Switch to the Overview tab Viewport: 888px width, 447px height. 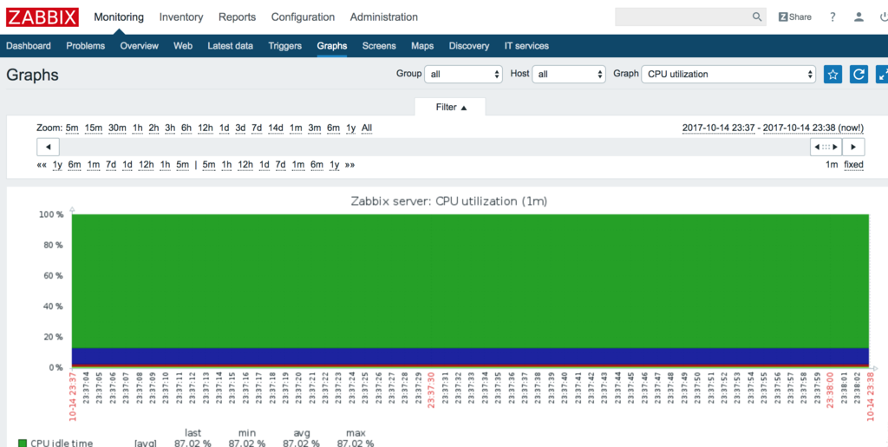(x=140, y=46)
